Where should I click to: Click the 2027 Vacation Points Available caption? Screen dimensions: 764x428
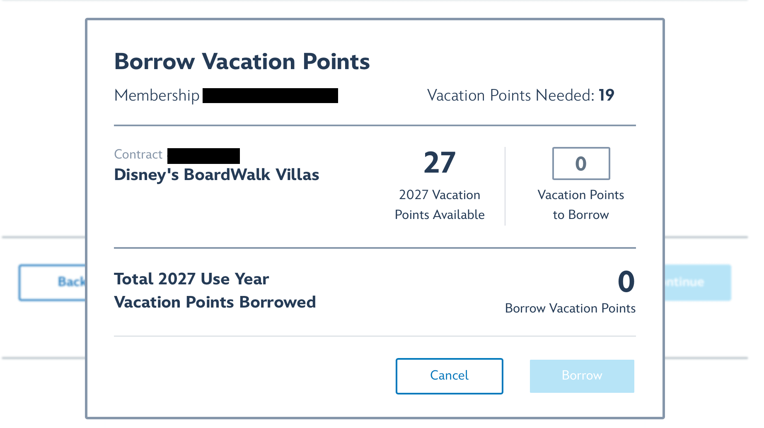[440, 205]
